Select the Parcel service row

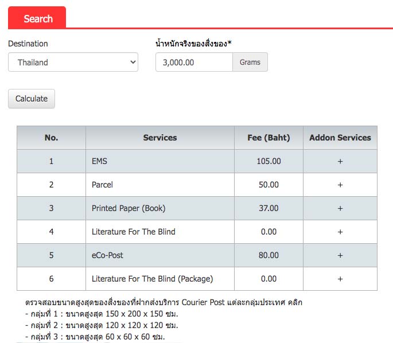tap(102, 185)
